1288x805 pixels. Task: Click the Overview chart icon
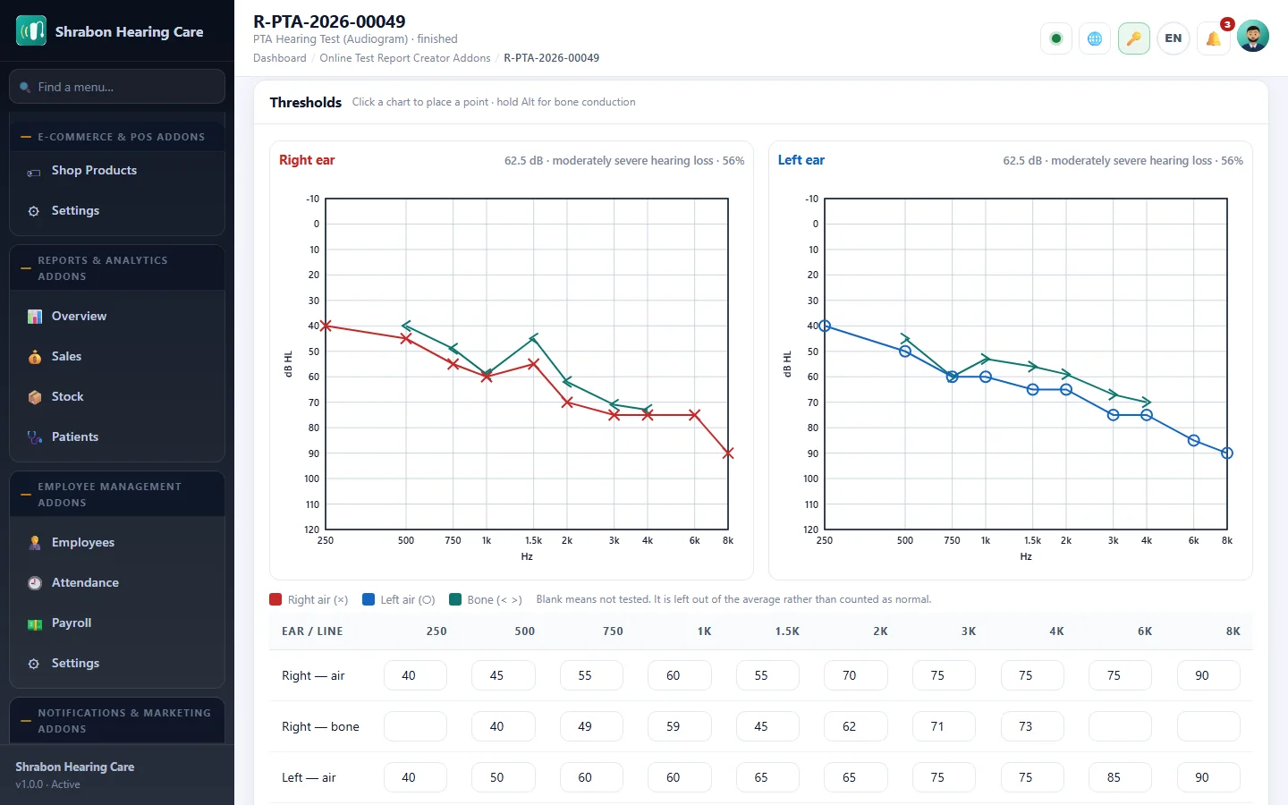tap(35, 317)
